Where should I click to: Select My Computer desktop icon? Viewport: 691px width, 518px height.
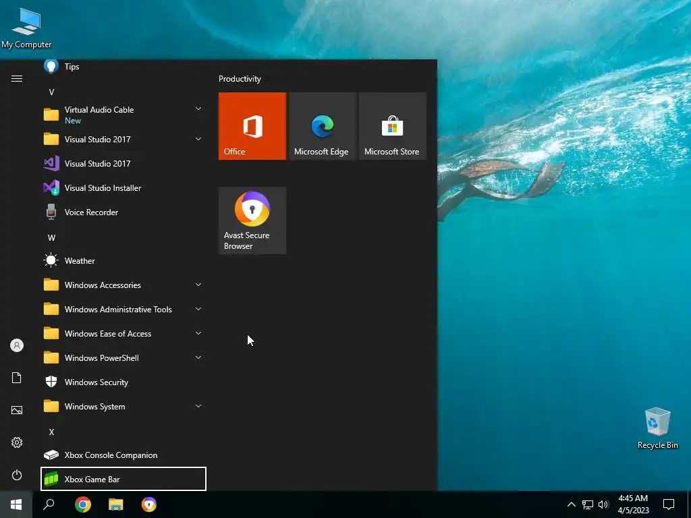(x=26, y=28)
